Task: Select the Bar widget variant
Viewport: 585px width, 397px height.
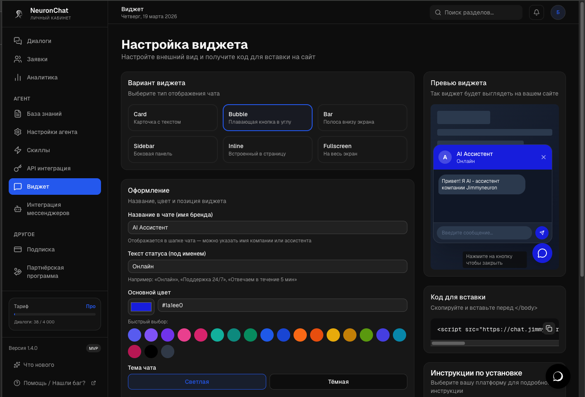Action: tap(362, 117)
